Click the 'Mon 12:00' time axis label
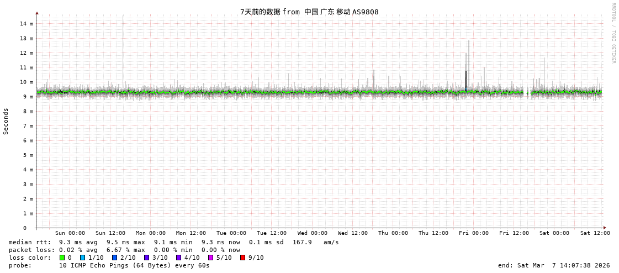Viewport: 619px width, 273px height. (191, 233)
